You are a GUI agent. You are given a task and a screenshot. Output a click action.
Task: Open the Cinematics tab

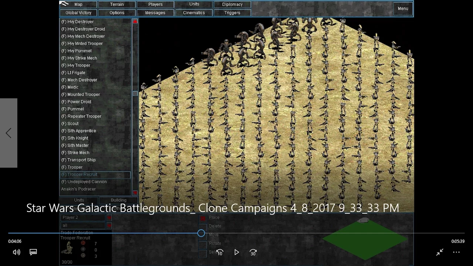[x=194, y=13]
